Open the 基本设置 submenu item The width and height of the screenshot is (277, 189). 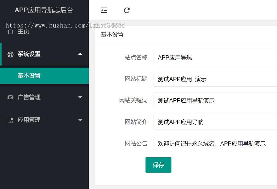pos(44,76)
